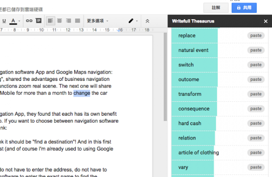272x177 pixels.
Task: Align text right
Action: pyautogui.click(x=68, y=21)
